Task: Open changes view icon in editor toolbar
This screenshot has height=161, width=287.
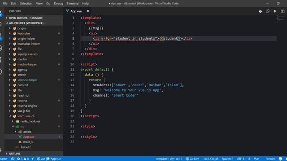Action: (x=268, y=11)
